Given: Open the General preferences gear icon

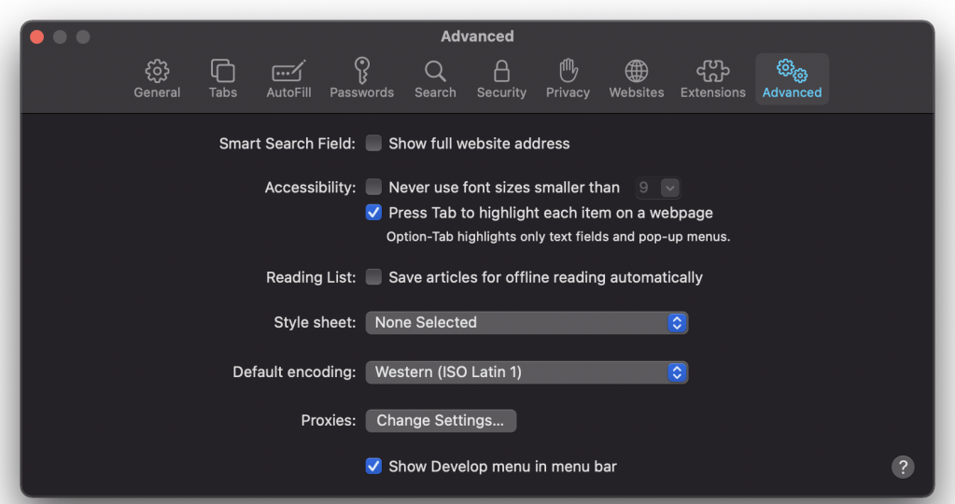Looking at the screenshot, I should coord(157,71).
